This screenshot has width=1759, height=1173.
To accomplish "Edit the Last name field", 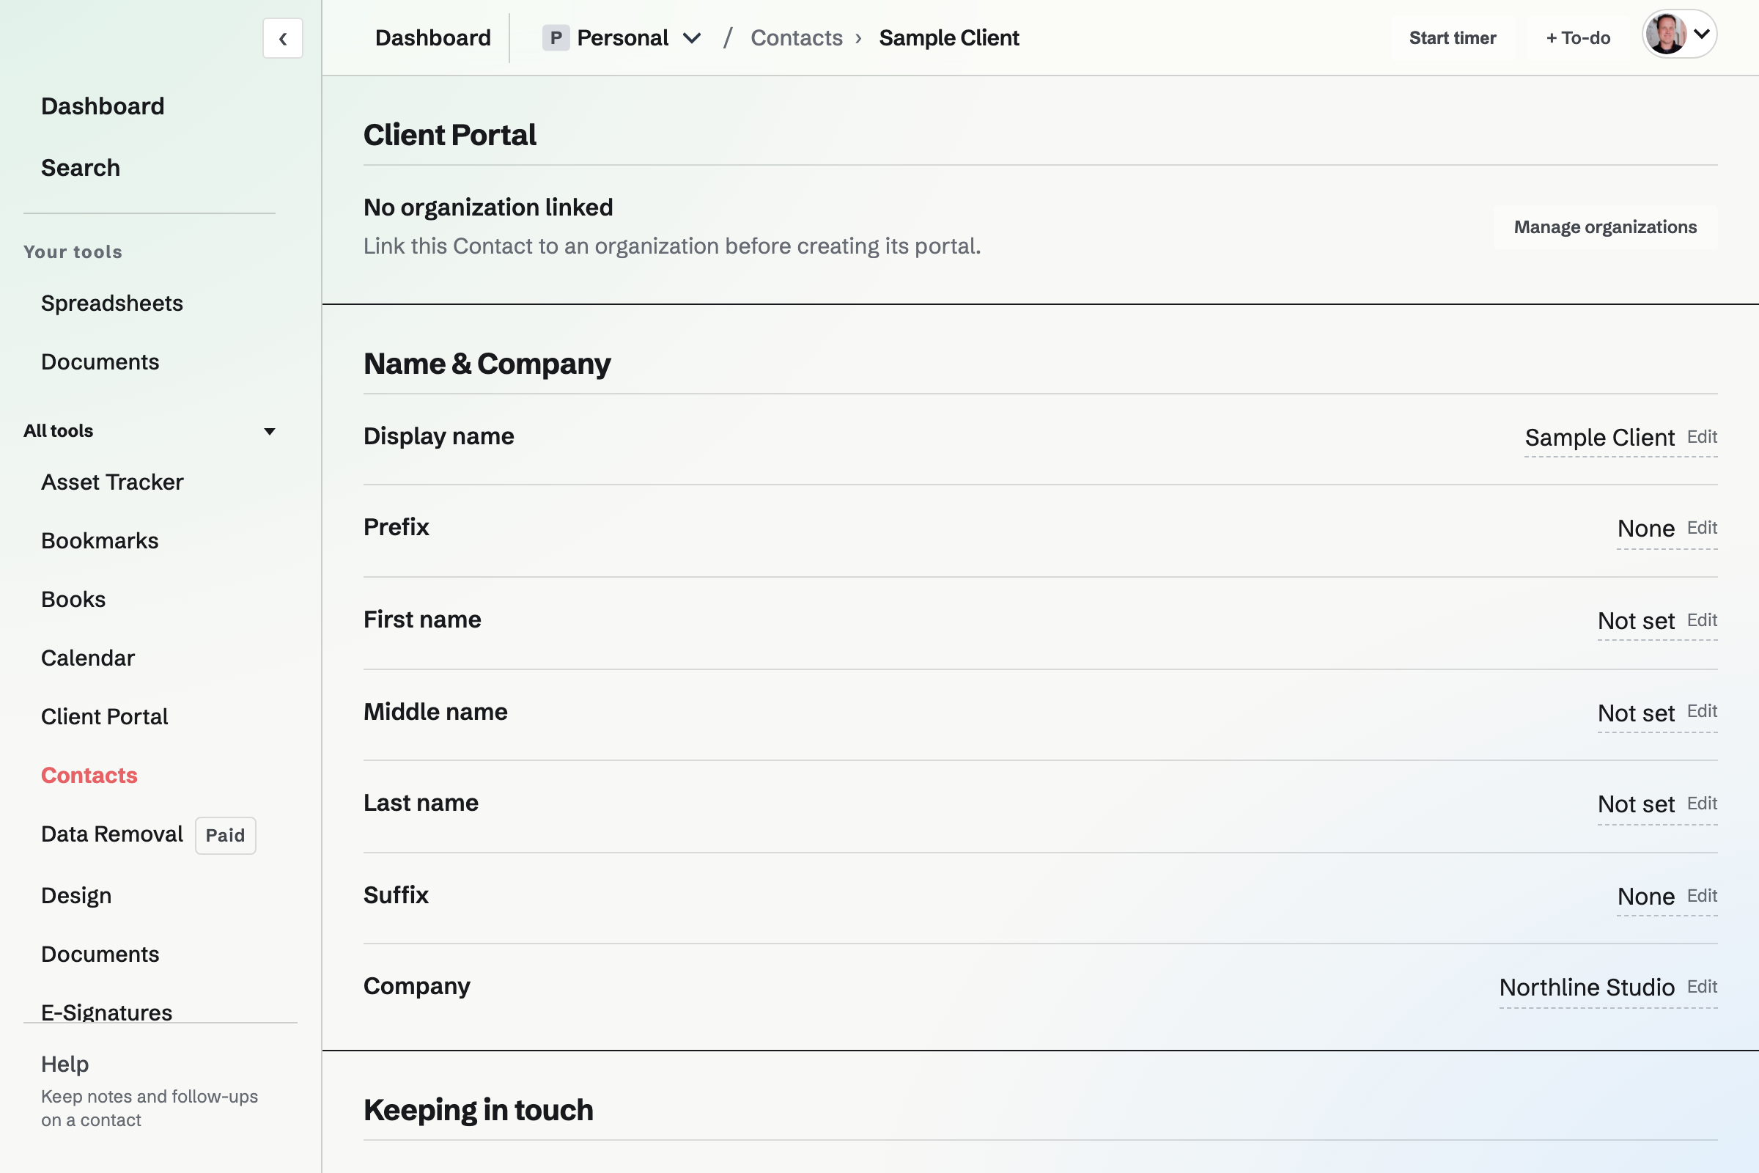I will [x=1702, y=803].
